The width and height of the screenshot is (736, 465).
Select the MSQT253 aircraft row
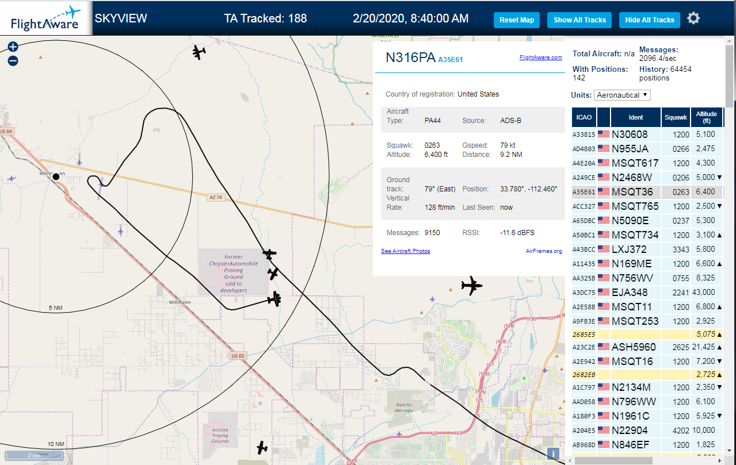[647, 321]
